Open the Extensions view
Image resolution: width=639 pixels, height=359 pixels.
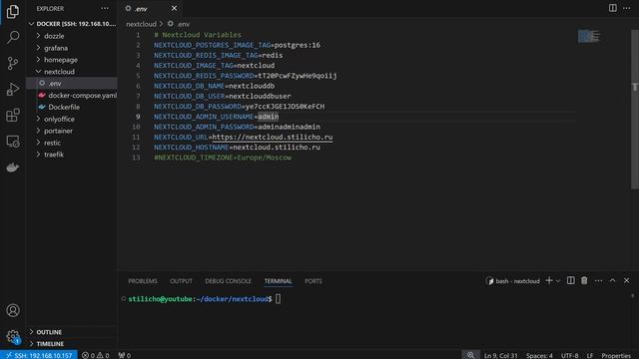(x=13, y=116)
